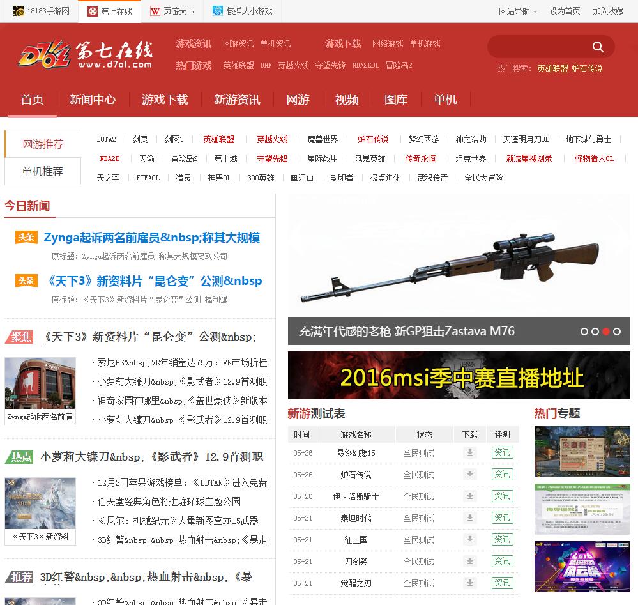Click the 守望先锋 hot games header link
The image size is (638, 605).
click(330, 65)
